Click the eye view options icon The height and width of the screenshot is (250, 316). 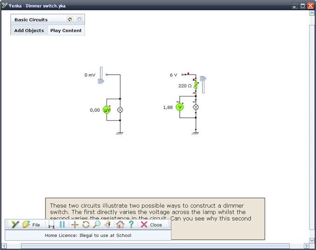[108, 224]
